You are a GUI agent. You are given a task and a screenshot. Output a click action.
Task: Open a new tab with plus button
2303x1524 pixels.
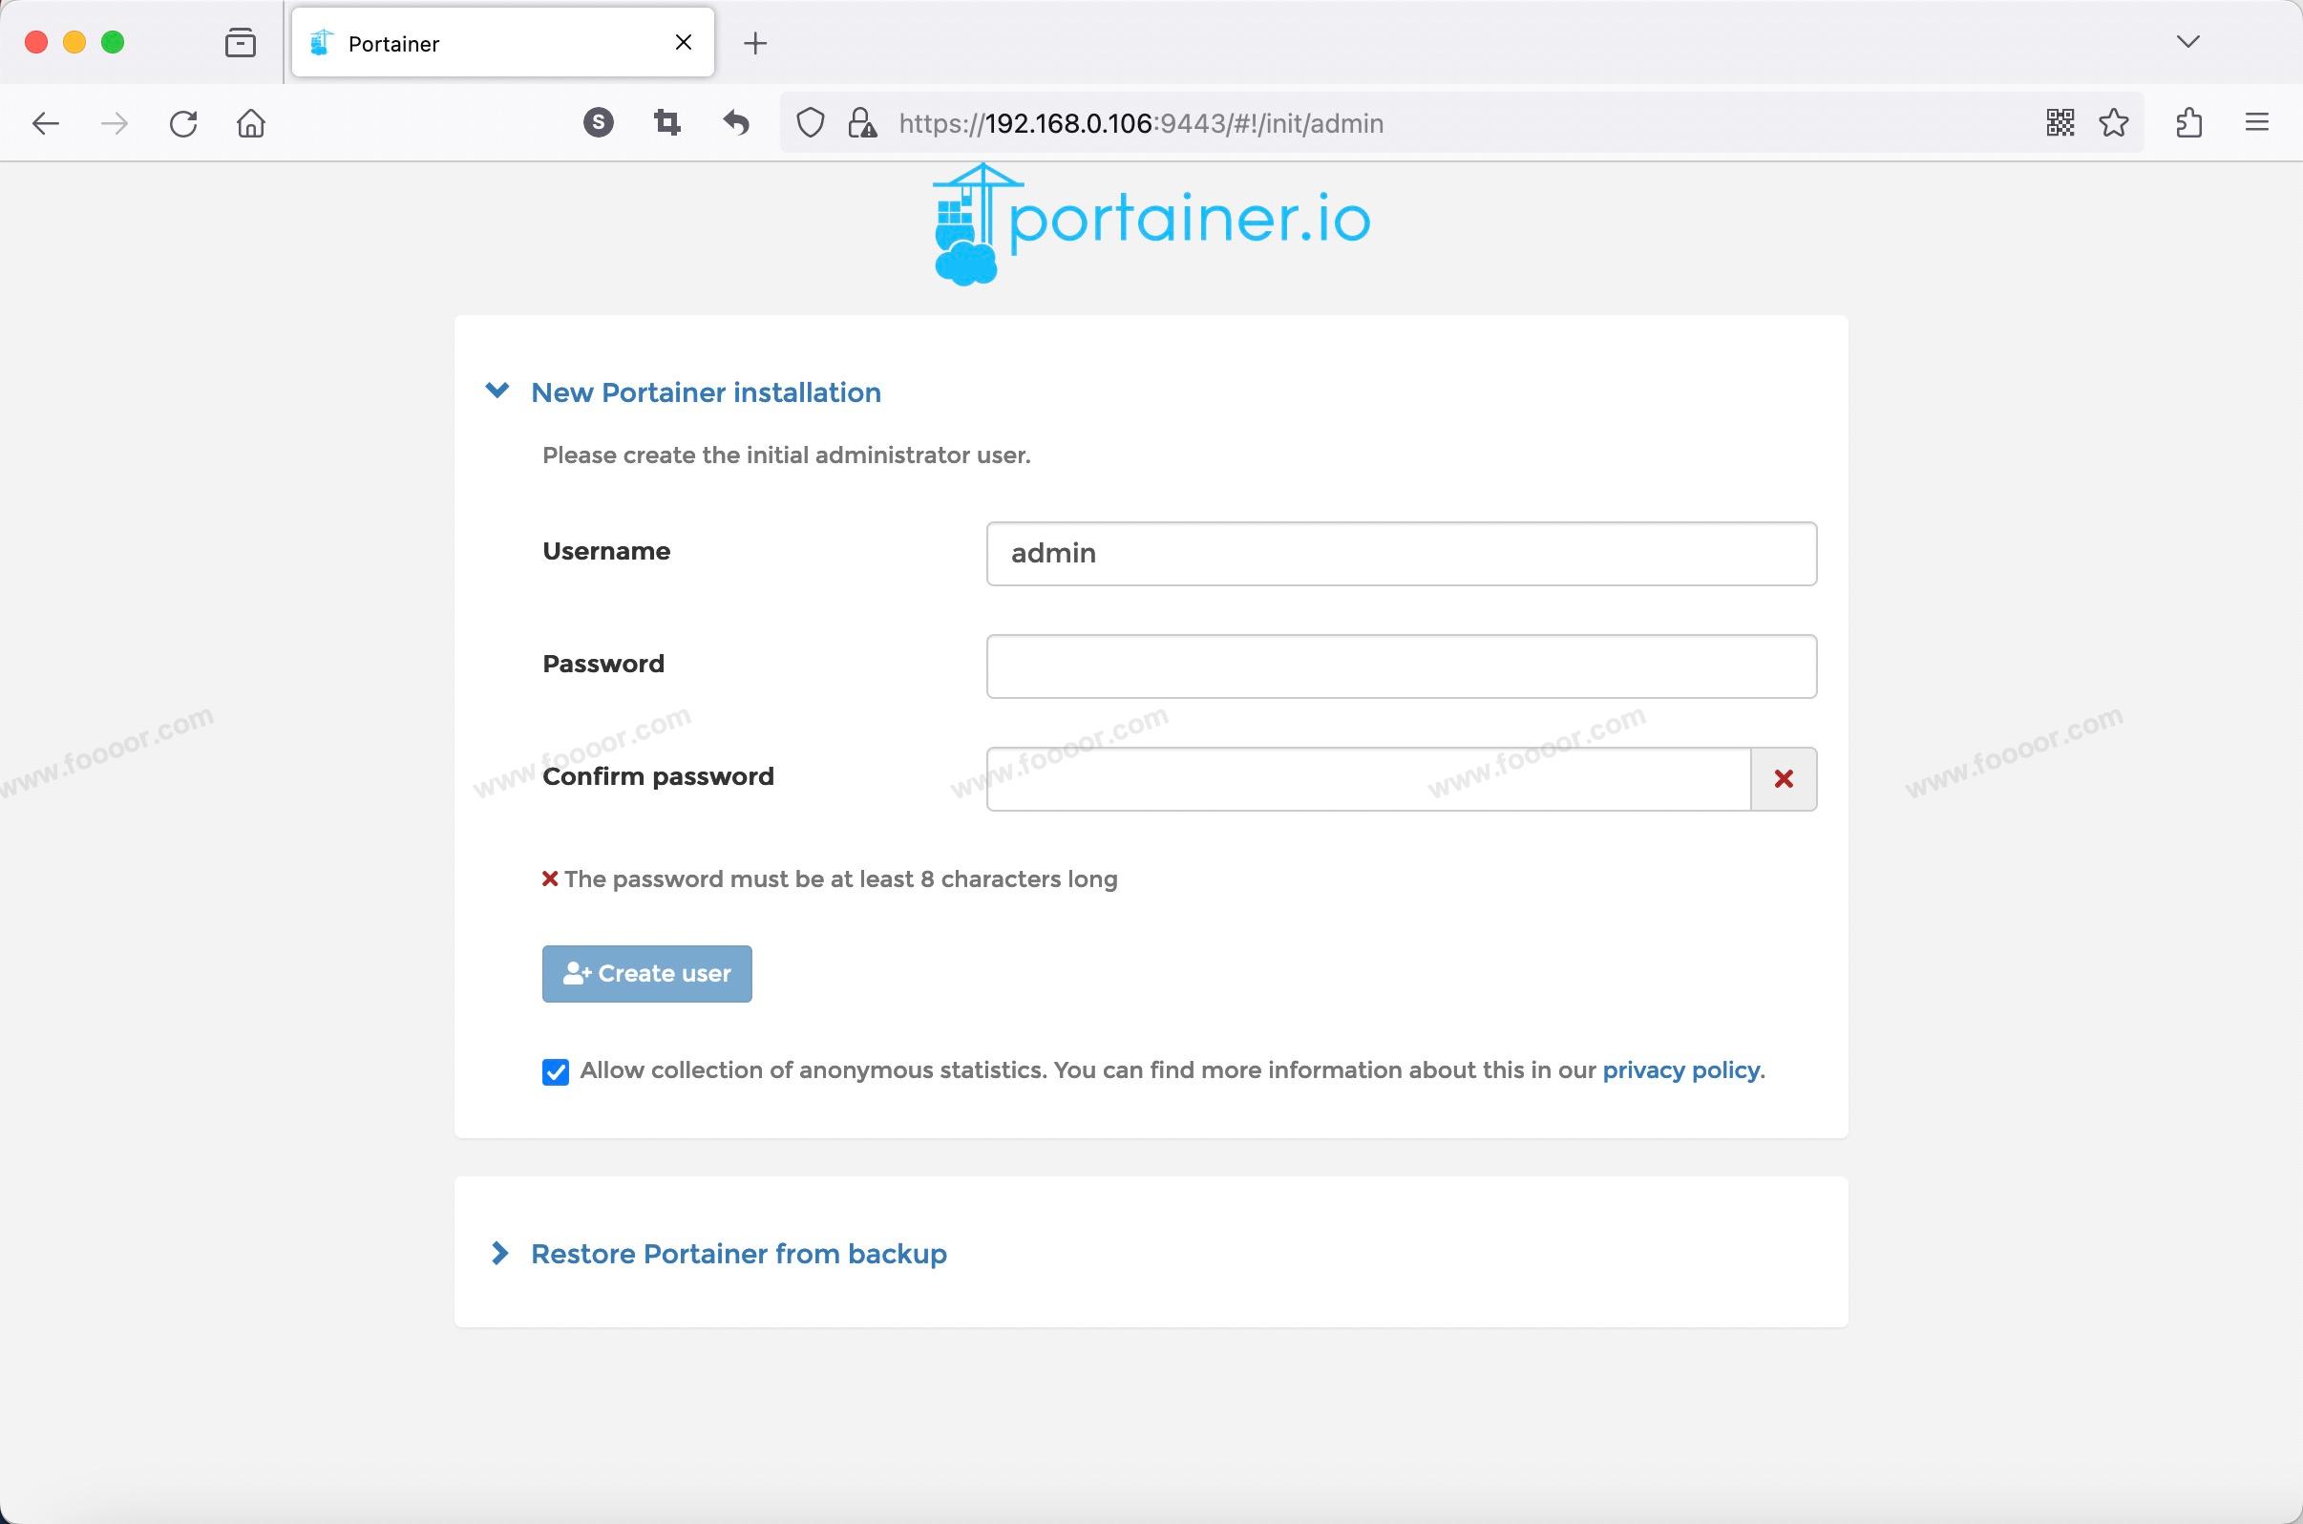coord(755,43)
